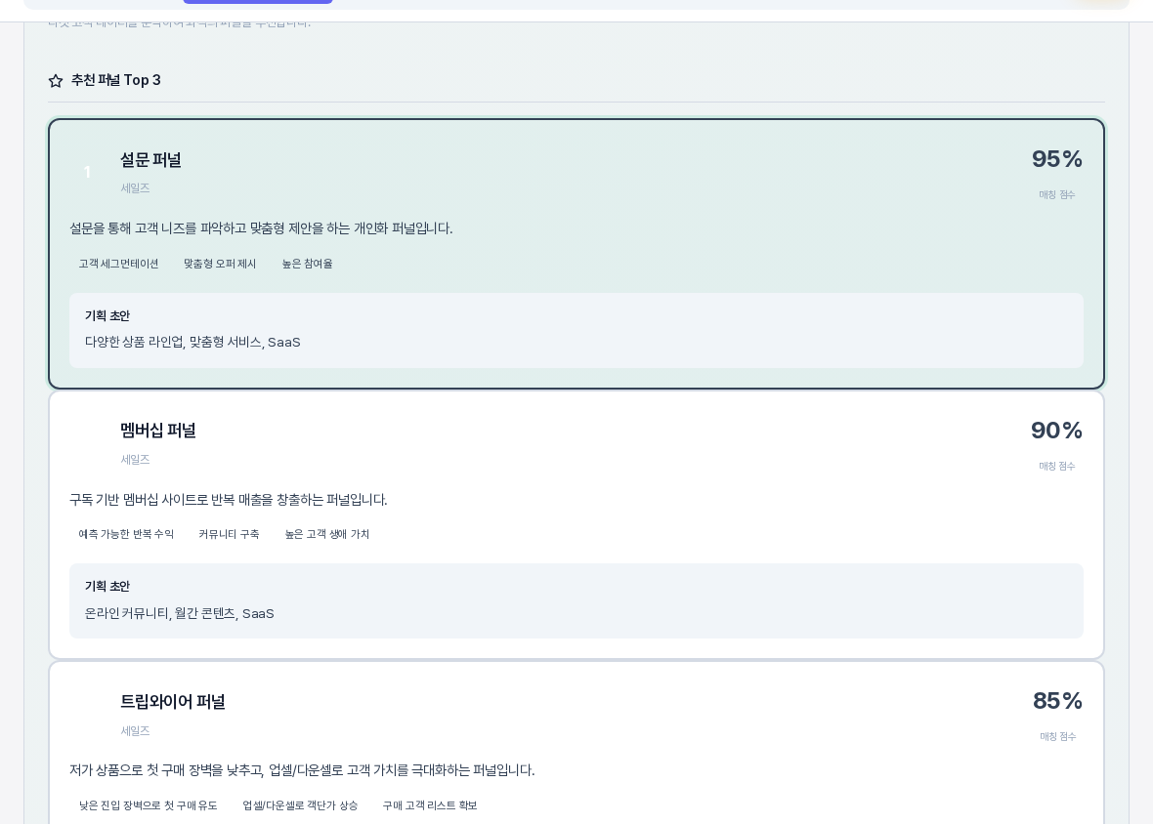Click the 설문 퍼널 description sentence

[x=261, y=228]
